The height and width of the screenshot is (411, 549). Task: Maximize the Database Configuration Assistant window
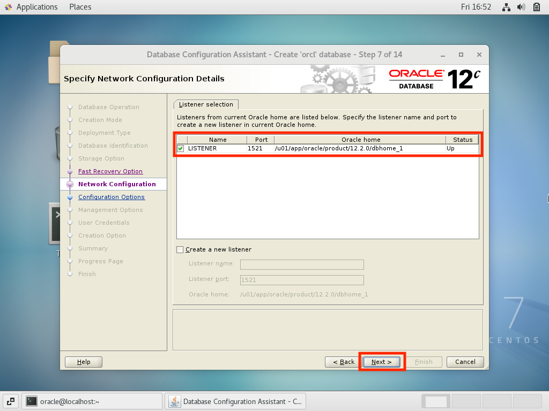461,55
